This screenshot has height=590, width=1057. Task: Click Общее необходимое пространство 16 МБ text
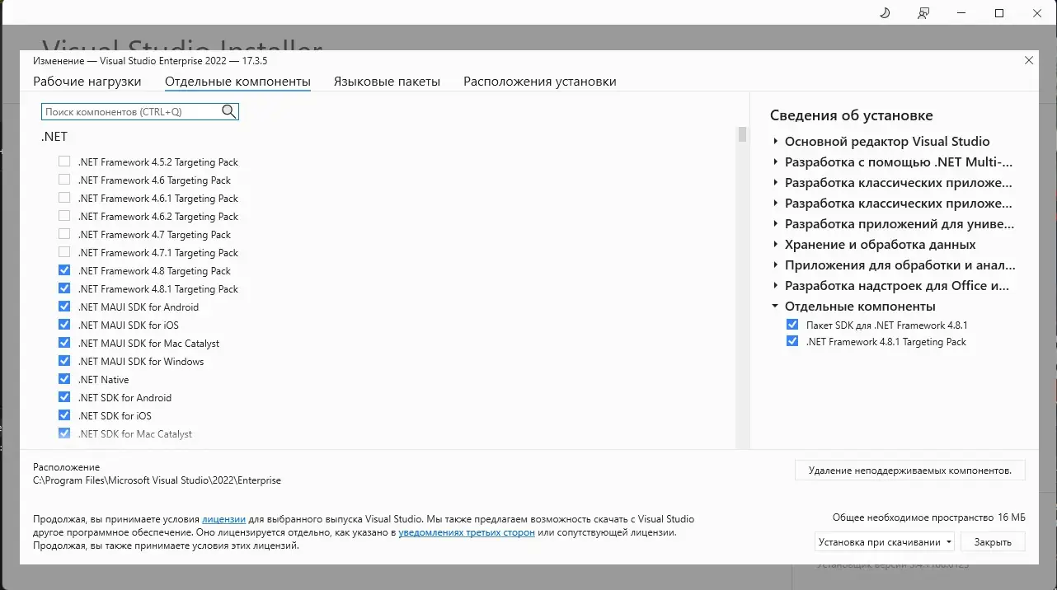tap(929, 517)
